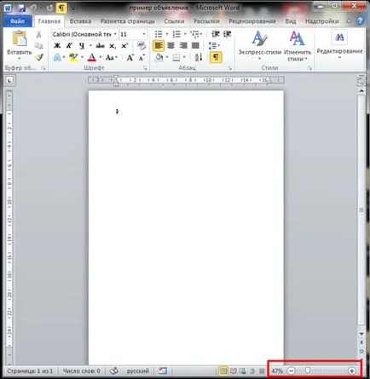The image size is (370, 379).
Task: Toggle bold Ж formatting
Action: [57, 46]
